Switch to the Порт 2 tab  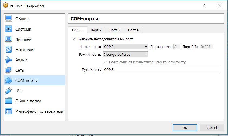(96, 30)
